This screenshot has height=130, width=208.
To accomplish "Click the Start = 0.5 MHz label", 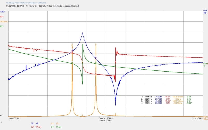I will (14, 118).
